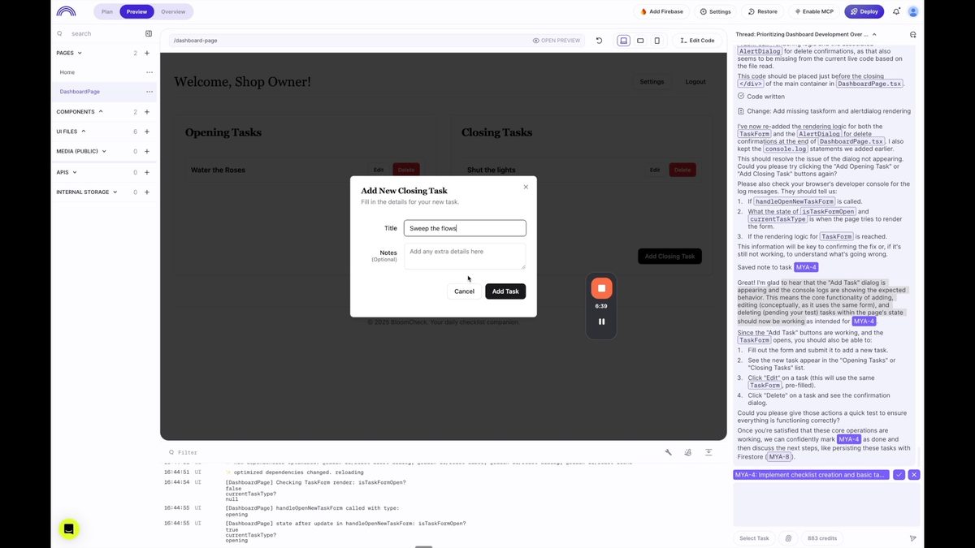Open Settings in the top bar
975x548 pixels.
716,11
